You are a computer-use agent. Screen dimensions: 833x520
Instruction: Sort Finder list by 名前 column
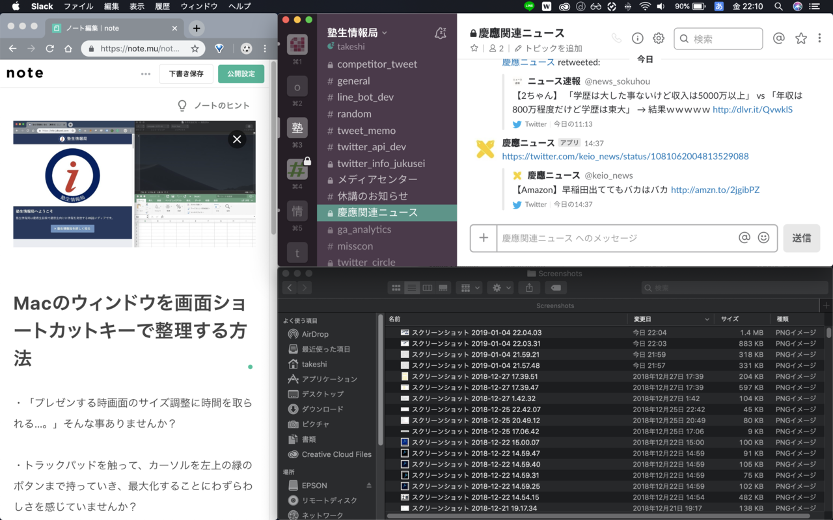[x=506, y=319]
